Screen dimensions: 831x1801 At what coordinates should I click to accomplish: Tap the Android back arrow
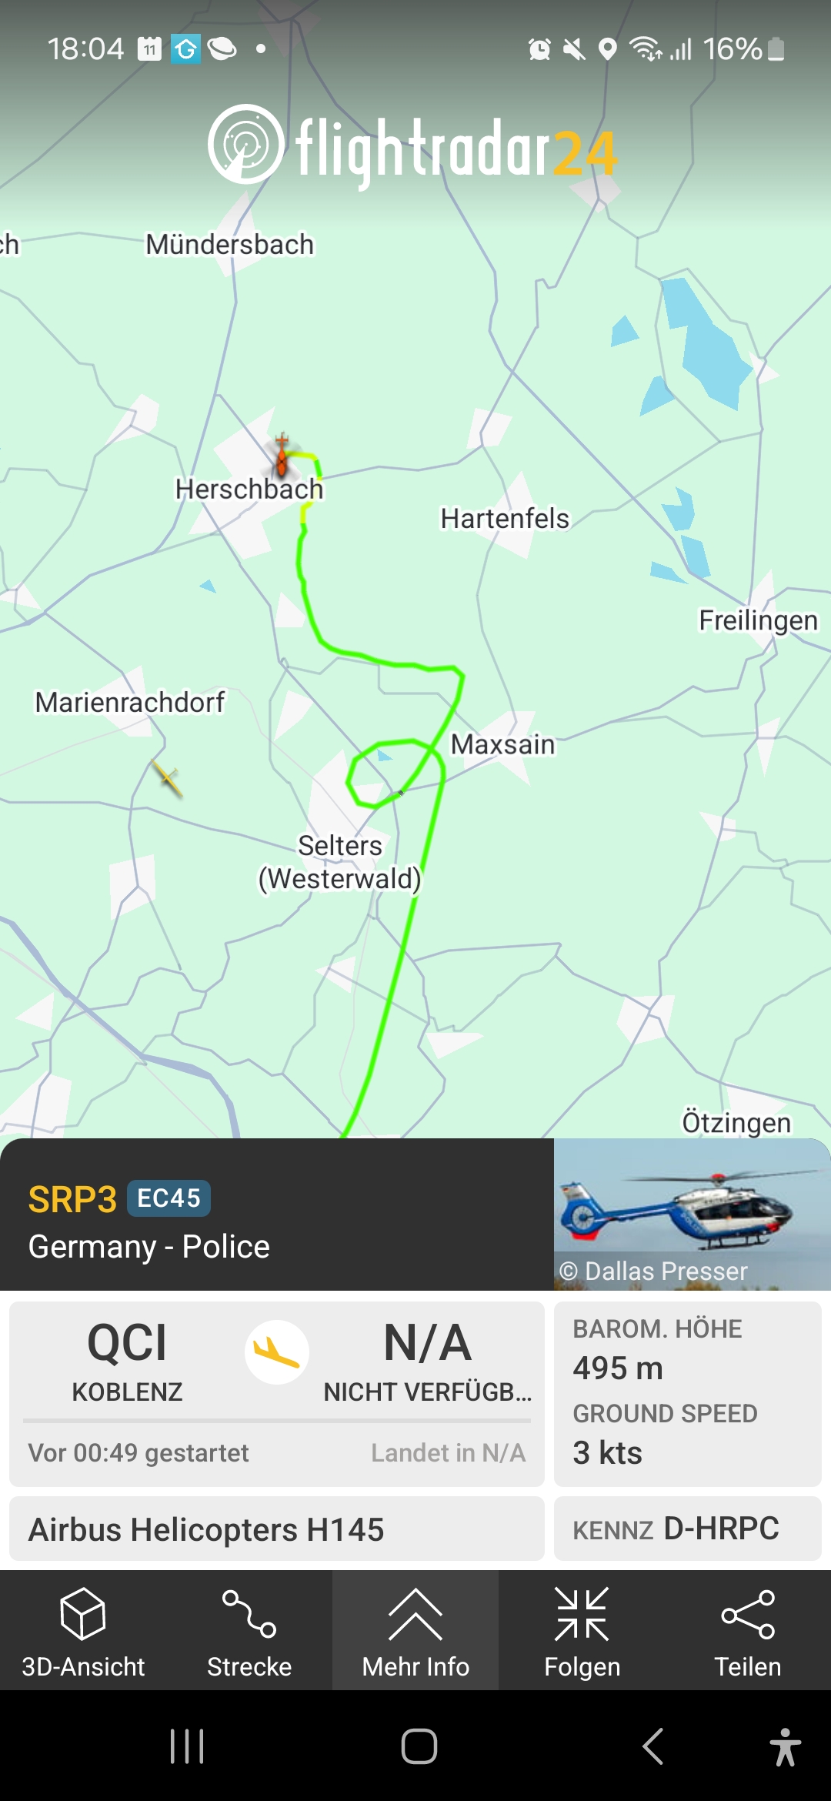pyautogui.click(x=652, y=1746)
